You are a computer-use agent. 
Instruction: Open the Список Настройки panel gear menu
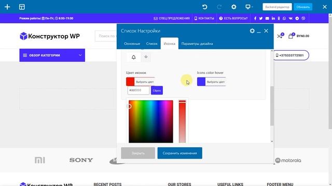pyautogui.click(x=252, y=31)
